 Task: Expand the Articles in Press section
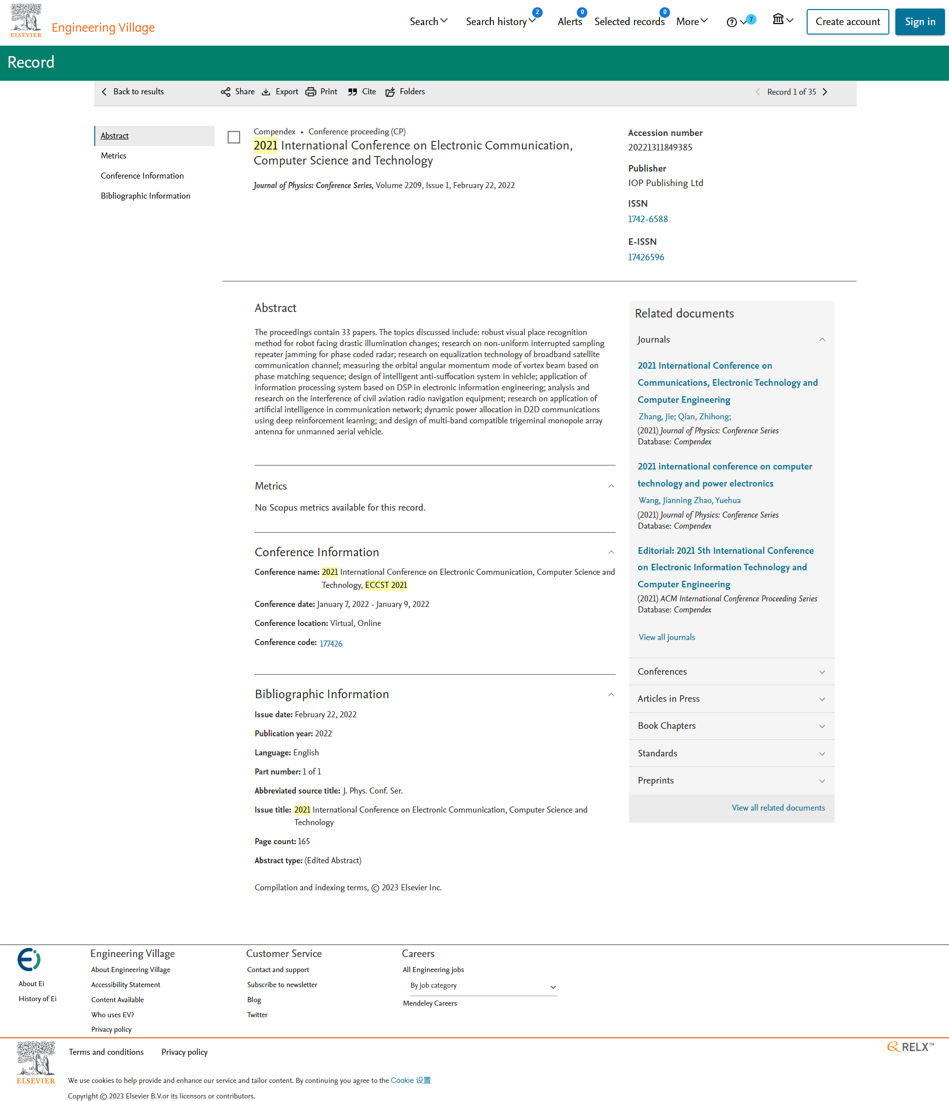pyautogui.click(x=822, y=699)
